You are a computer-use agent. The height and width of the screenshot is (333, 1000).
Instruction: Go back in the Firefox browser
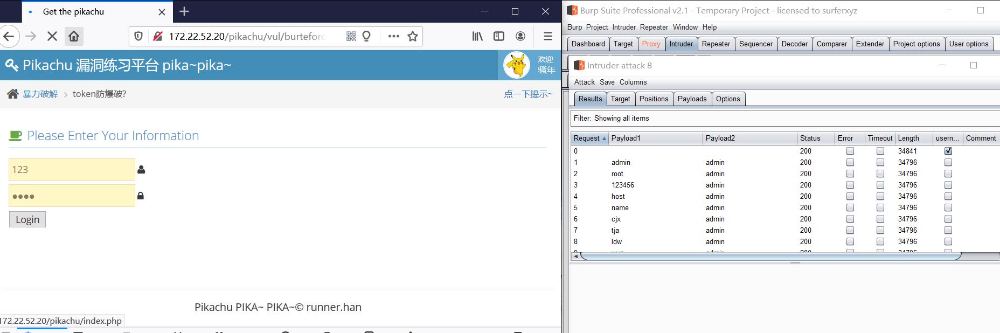(9, 36)
